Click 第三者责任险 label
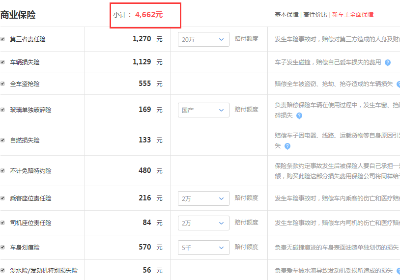 click(28, 39)
